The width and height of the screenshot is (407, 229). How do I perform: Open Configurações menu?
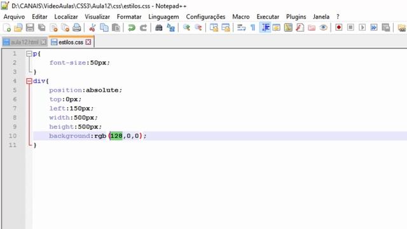[205, 17]
